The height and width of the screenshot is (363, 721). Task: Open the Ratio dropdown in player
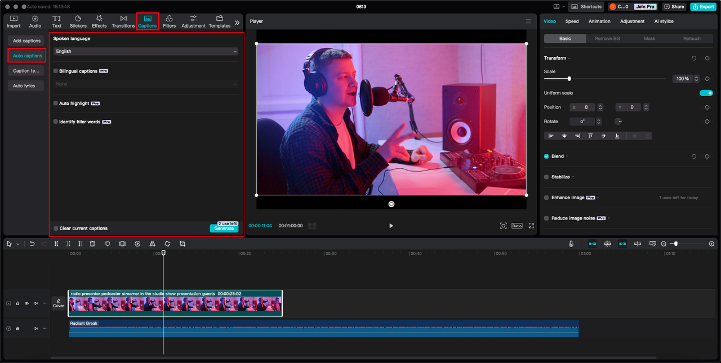click(x=517, y=226)
